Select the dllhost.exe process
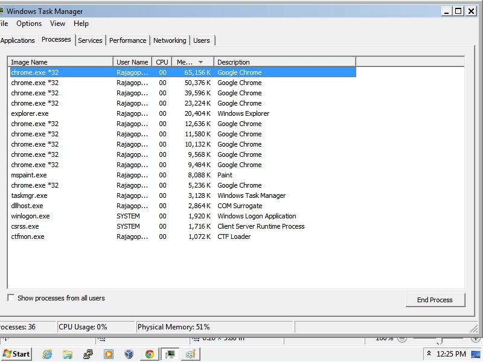Screen dimensions: 483x362 tap(182, 206)
